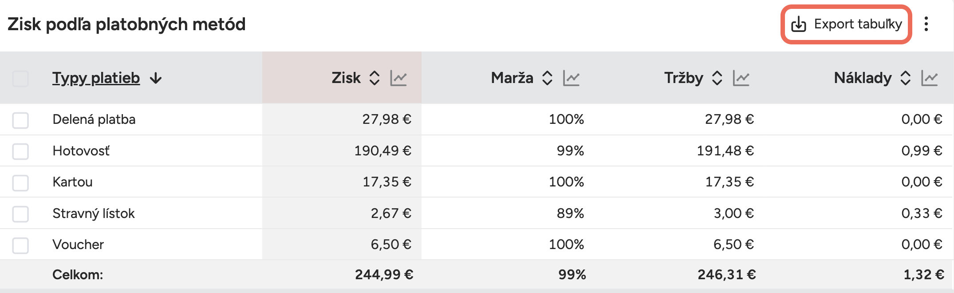Image resolution: width=954 pixels, height=293 pixels.
Task: Open the trend chart for Tržby column
Action: click(742, 78)
